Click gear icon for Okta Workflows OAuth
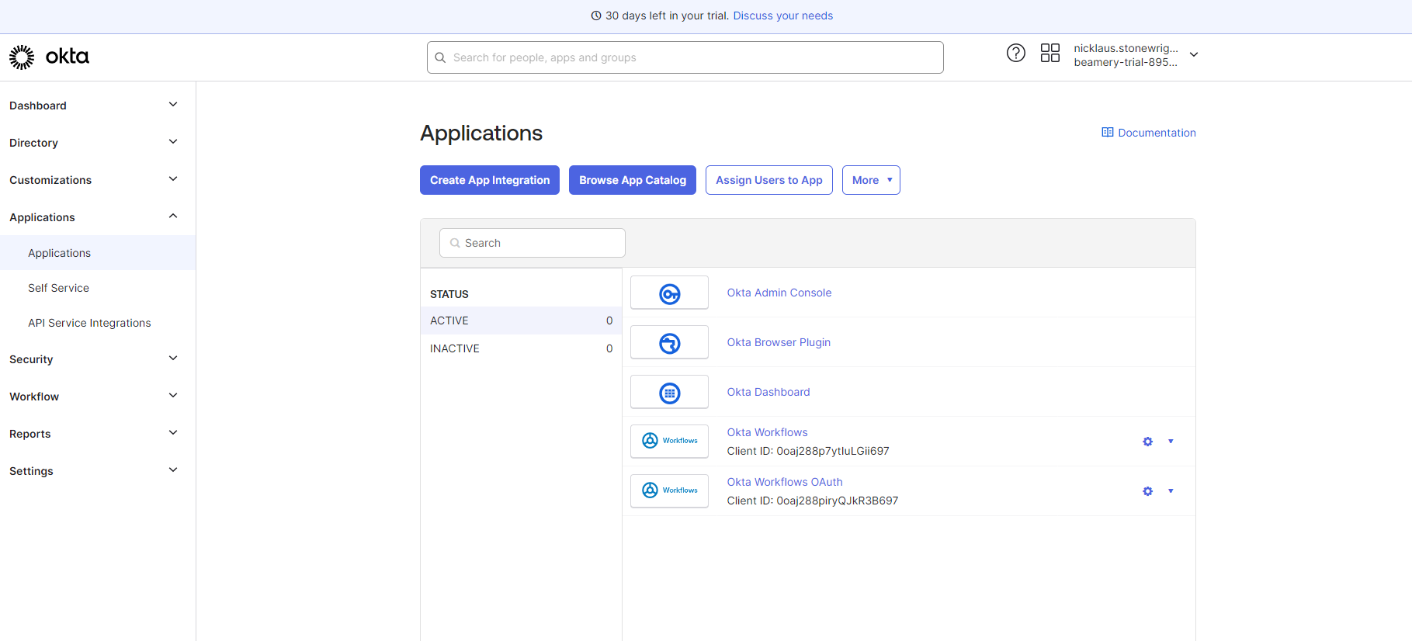Screen dimensions: 1412x641 (x=1147, y=491)
